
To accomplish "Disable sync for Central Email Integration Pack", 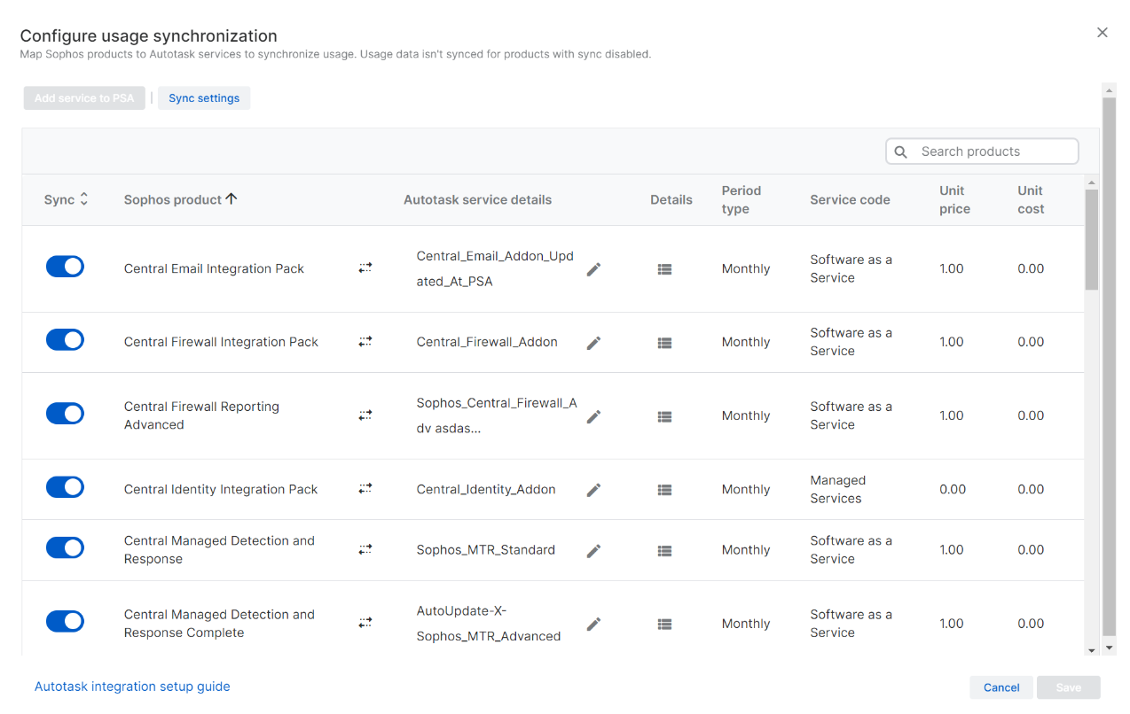I will [65, 267].
